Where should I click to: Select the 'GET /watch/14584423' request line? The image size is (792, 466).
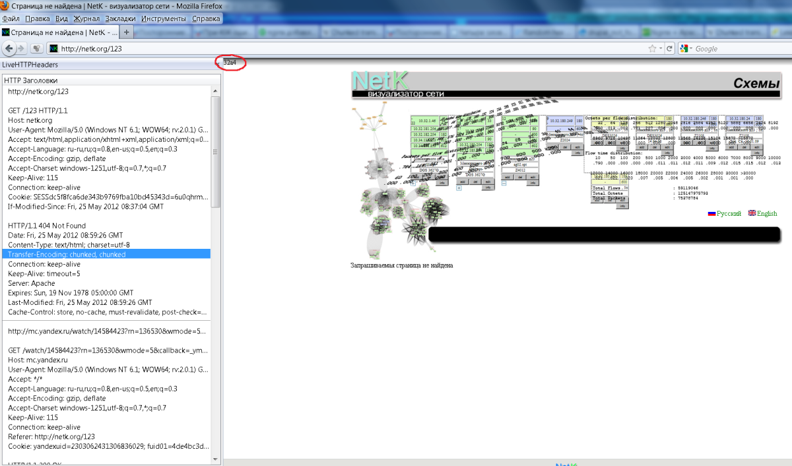click(108, 350)
